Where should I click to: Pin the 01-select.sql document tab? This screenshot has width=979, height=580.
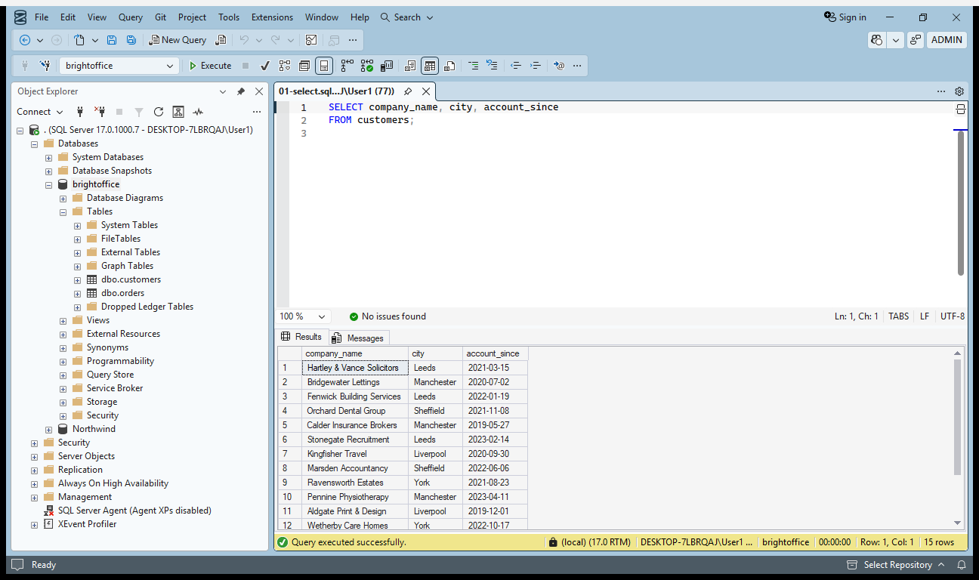coord(408,91)
